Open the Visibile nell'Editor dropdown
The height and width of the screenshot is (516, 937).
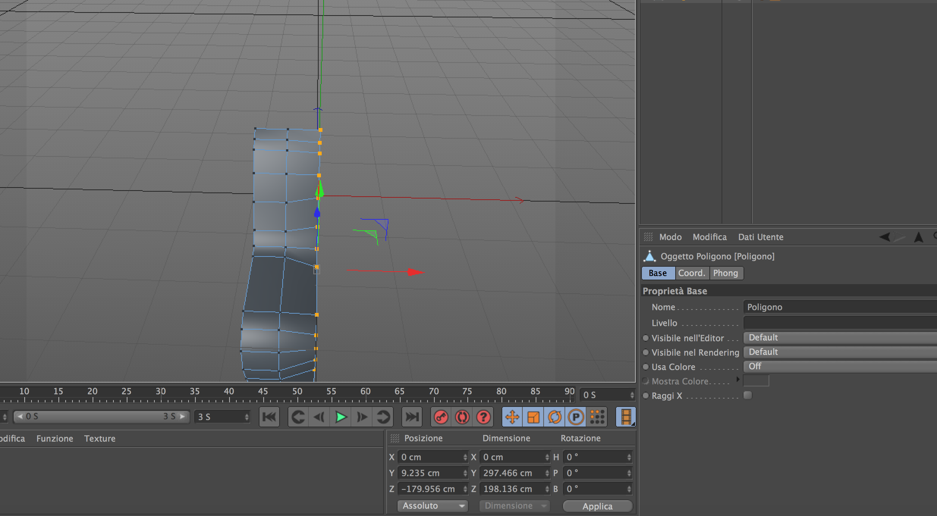click(x=838, y=338)
